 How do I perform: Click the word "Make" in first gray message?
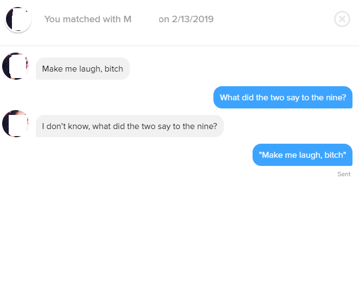52,69
